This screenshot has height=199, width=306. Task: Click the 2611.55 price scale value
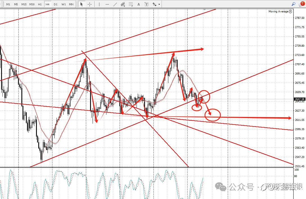point(300,120)
